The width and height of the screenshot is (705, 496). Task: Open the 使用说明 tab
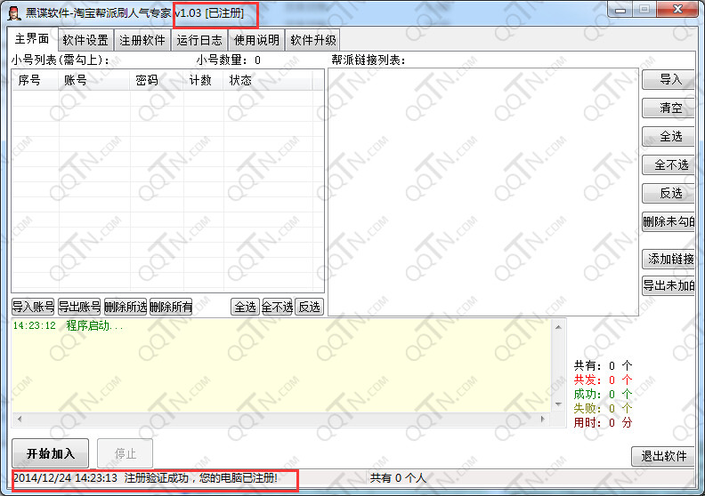coord(256,40)
